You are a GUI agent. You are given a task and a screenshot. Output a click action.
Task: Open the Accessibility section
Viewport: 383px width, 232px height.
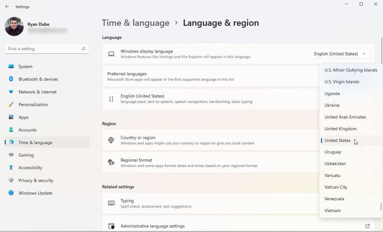coord(30,168)
